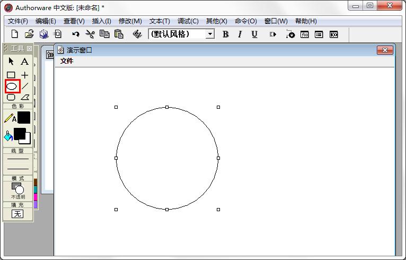Click the 无 fill pattern button
This screenshot has height=260, width=406.
(17, 214)
